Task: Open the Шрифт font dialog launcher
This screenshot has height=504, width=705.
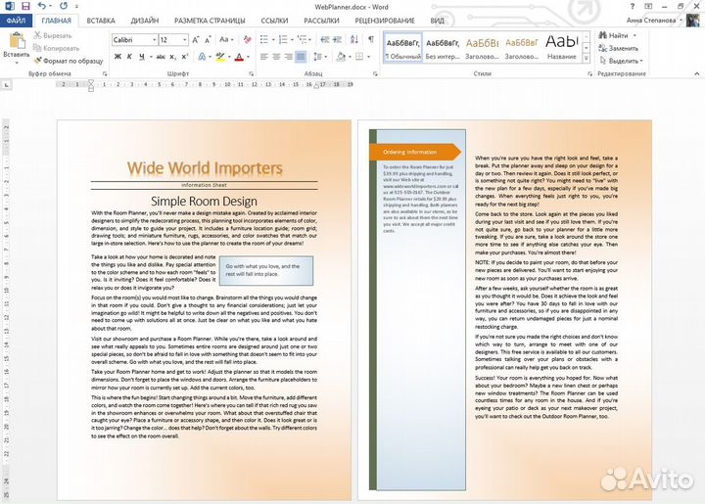Action: pyautogui.click(x=251, y=73)
